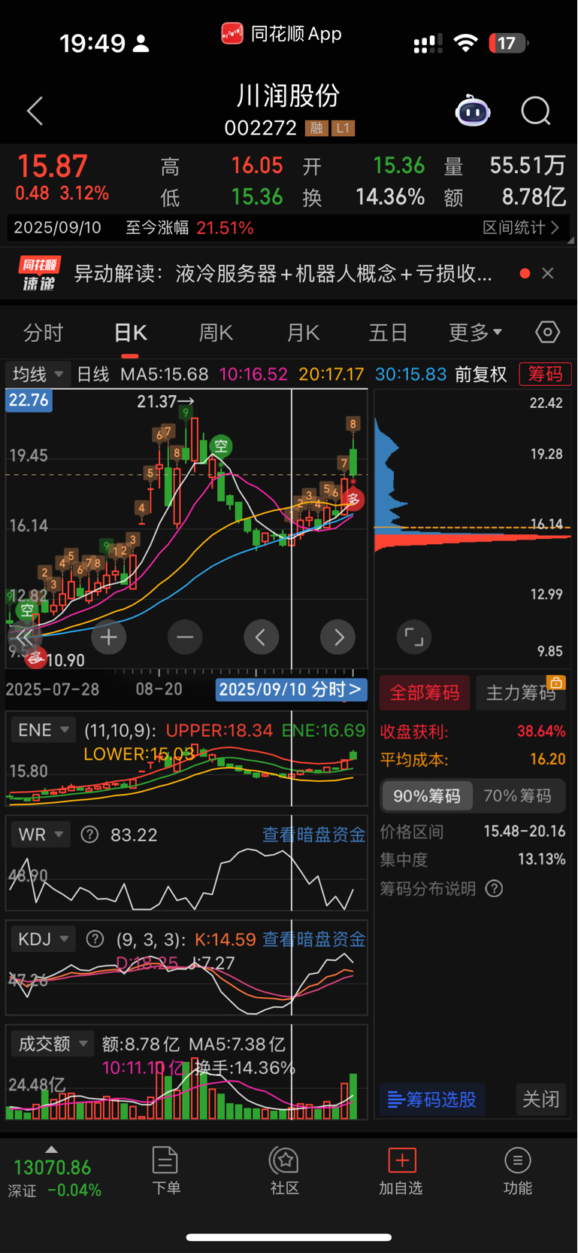The height and width of the screenshot is (1253, 578).
Task: Open the AI robot assistant
Action: [x=473, y=111]
